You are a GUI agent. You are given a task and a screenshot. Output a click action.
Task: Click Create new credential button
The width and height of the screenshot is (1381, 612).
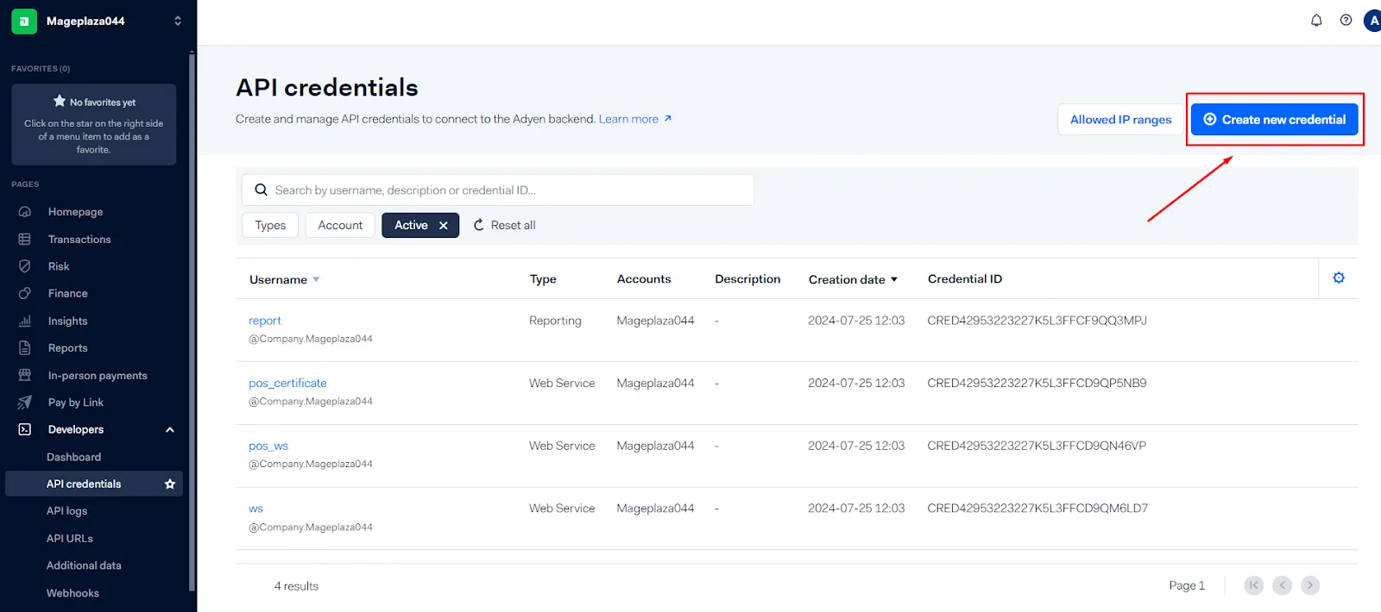[1274, 120]
